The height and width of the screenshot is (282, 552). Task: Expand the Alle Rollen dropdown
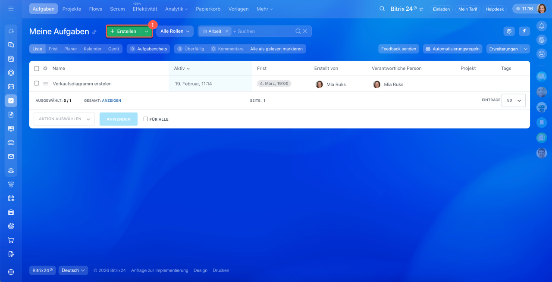click(175, 31)
